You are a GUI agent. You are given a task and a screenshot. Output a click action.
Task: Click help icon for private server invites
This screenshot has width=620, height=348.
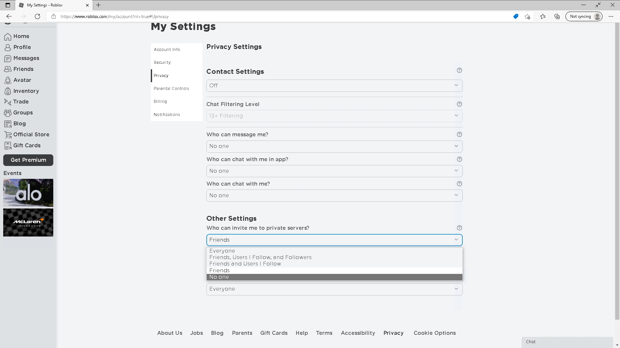point(459,228)
